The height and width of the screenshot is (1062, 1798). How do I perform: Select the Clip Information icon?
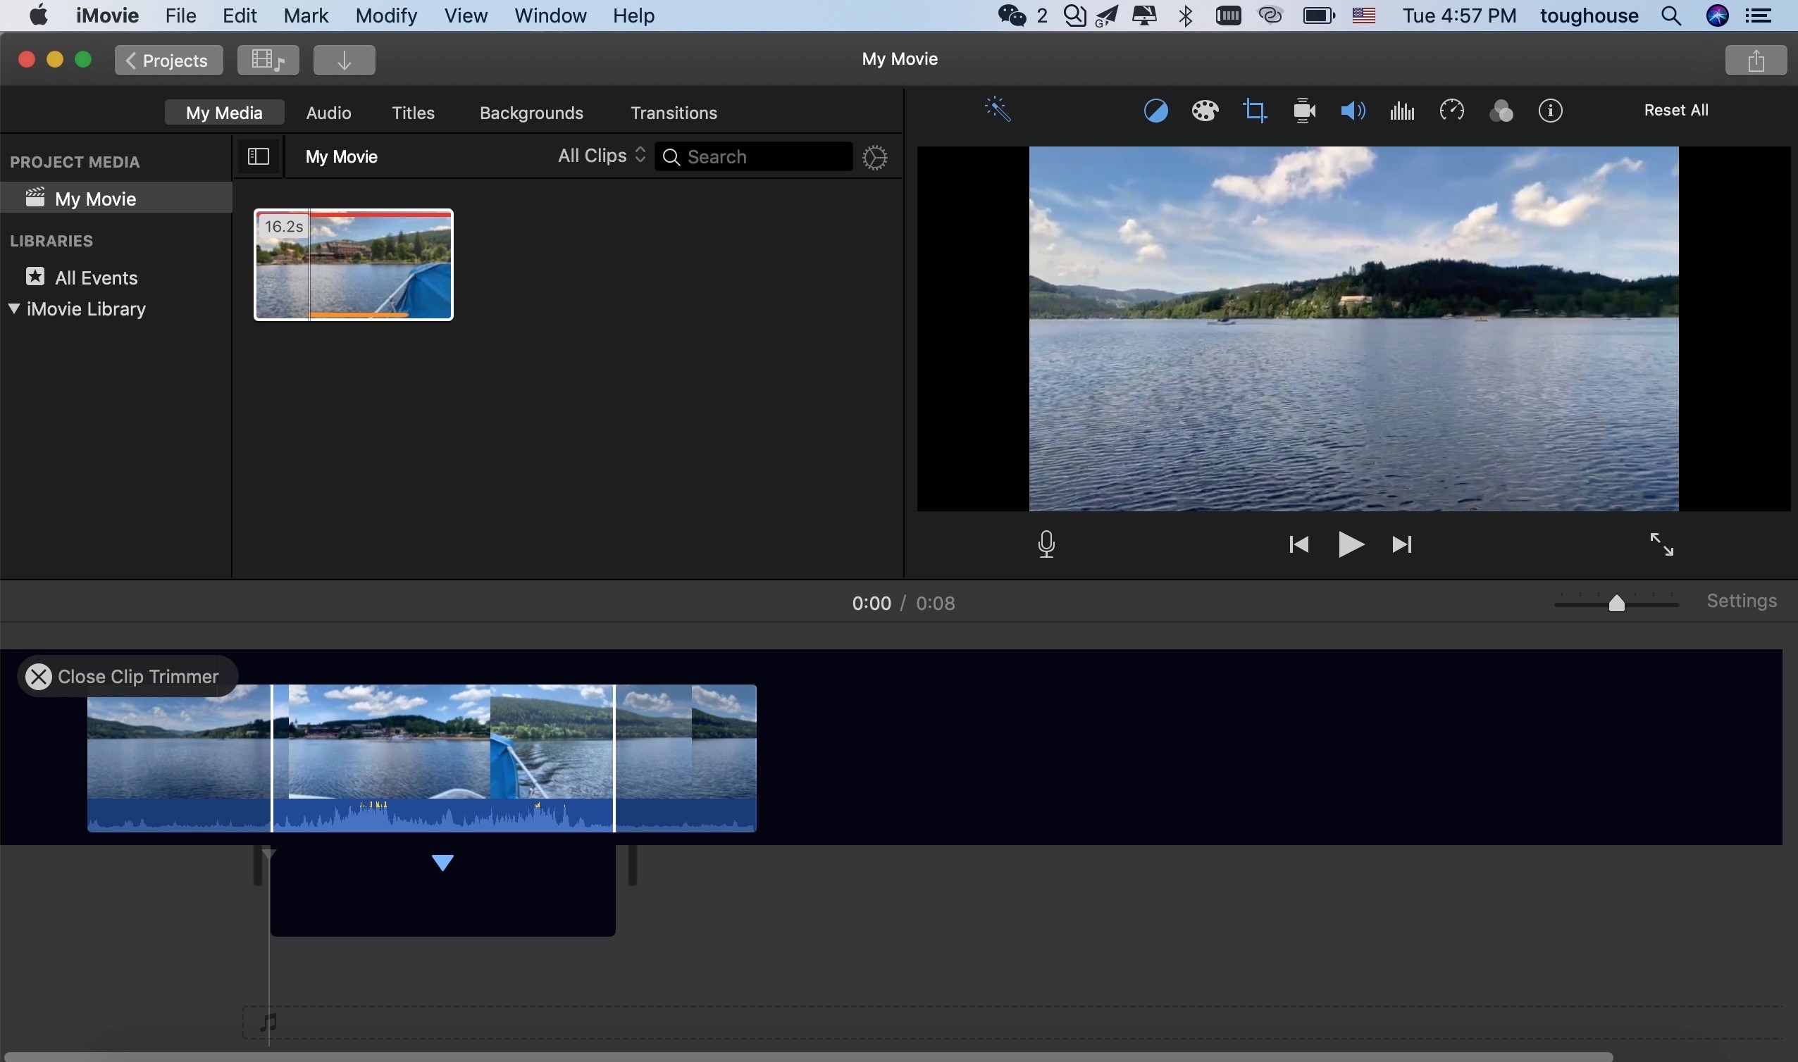(x=1549, y=111)
